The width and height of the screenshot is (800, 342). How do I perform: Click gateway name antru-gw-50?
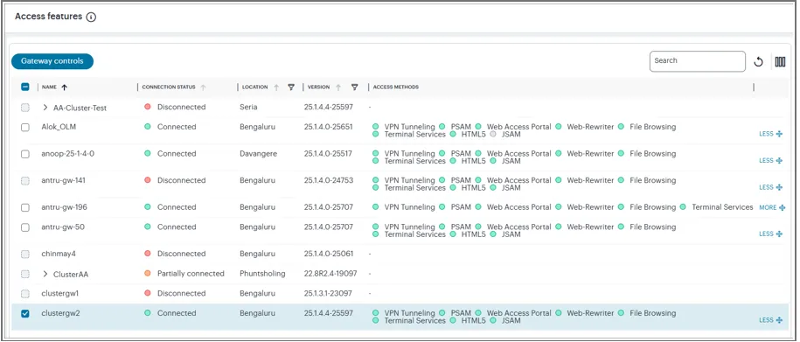[x=63, y=227]
